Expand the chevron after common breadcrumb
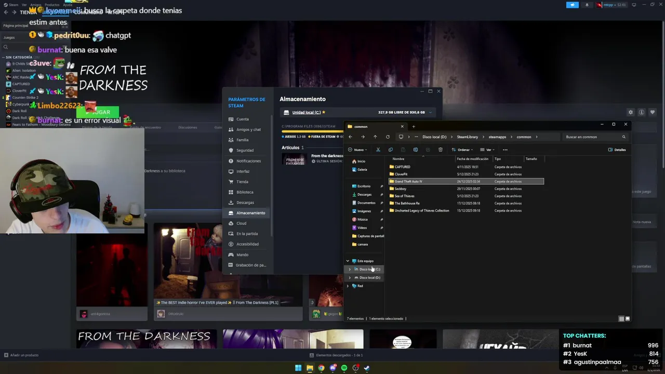 (536, 137)
